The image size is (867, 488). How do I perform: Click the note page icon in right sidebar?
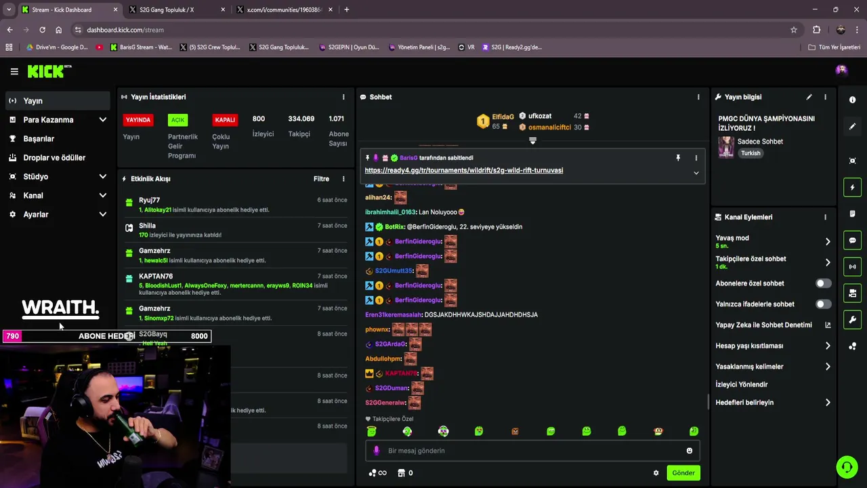(x=852, y=213)
